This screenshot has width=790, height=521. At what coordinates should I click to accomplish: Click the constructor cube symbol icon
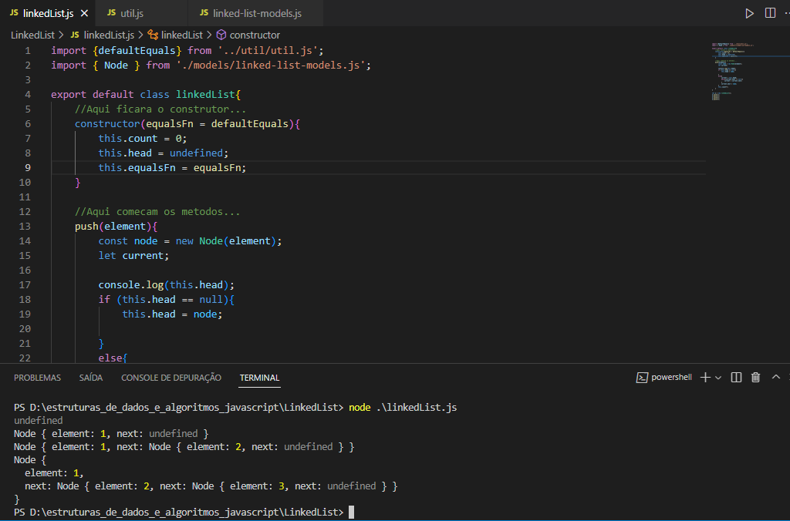pyautogui.click(x=221, y=35)
